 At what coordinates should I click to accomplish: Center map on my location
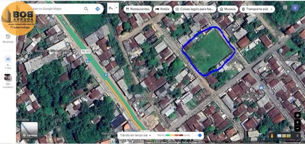pos(297,115)
